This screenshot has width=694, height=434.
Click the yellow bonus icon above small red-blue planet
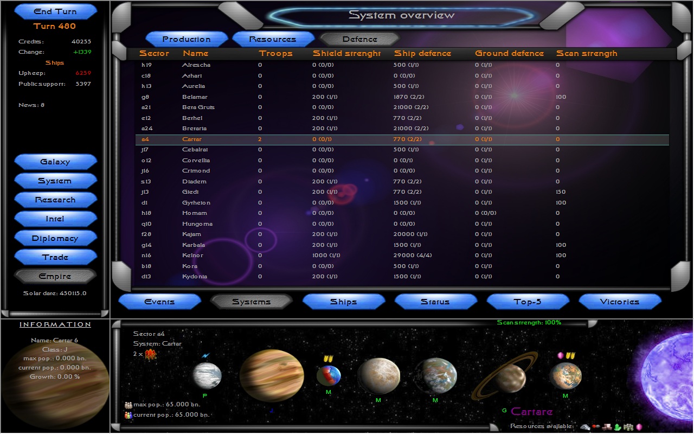coord(327,359)
